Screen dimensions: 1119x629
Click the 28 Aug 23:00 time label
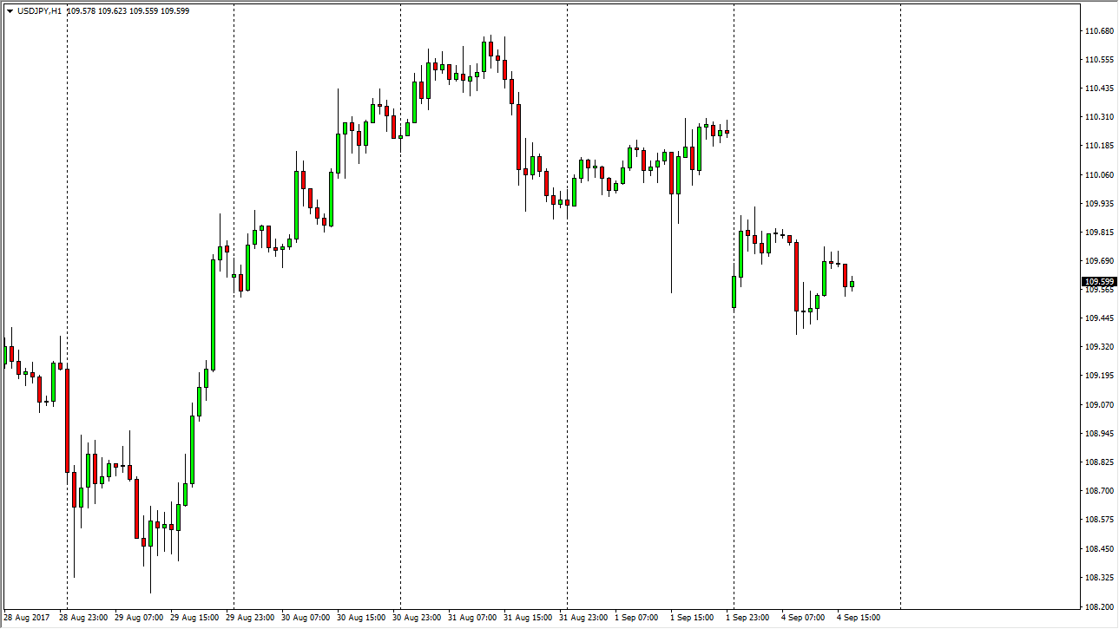82,618
